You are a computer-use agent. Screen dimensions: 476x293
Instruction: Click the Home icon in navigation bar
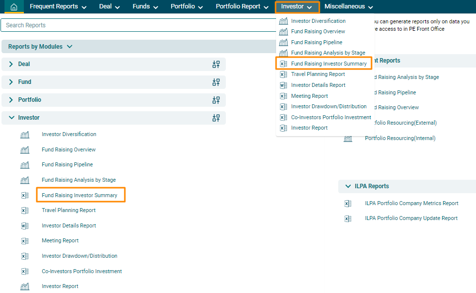click(x=14, y=7)
